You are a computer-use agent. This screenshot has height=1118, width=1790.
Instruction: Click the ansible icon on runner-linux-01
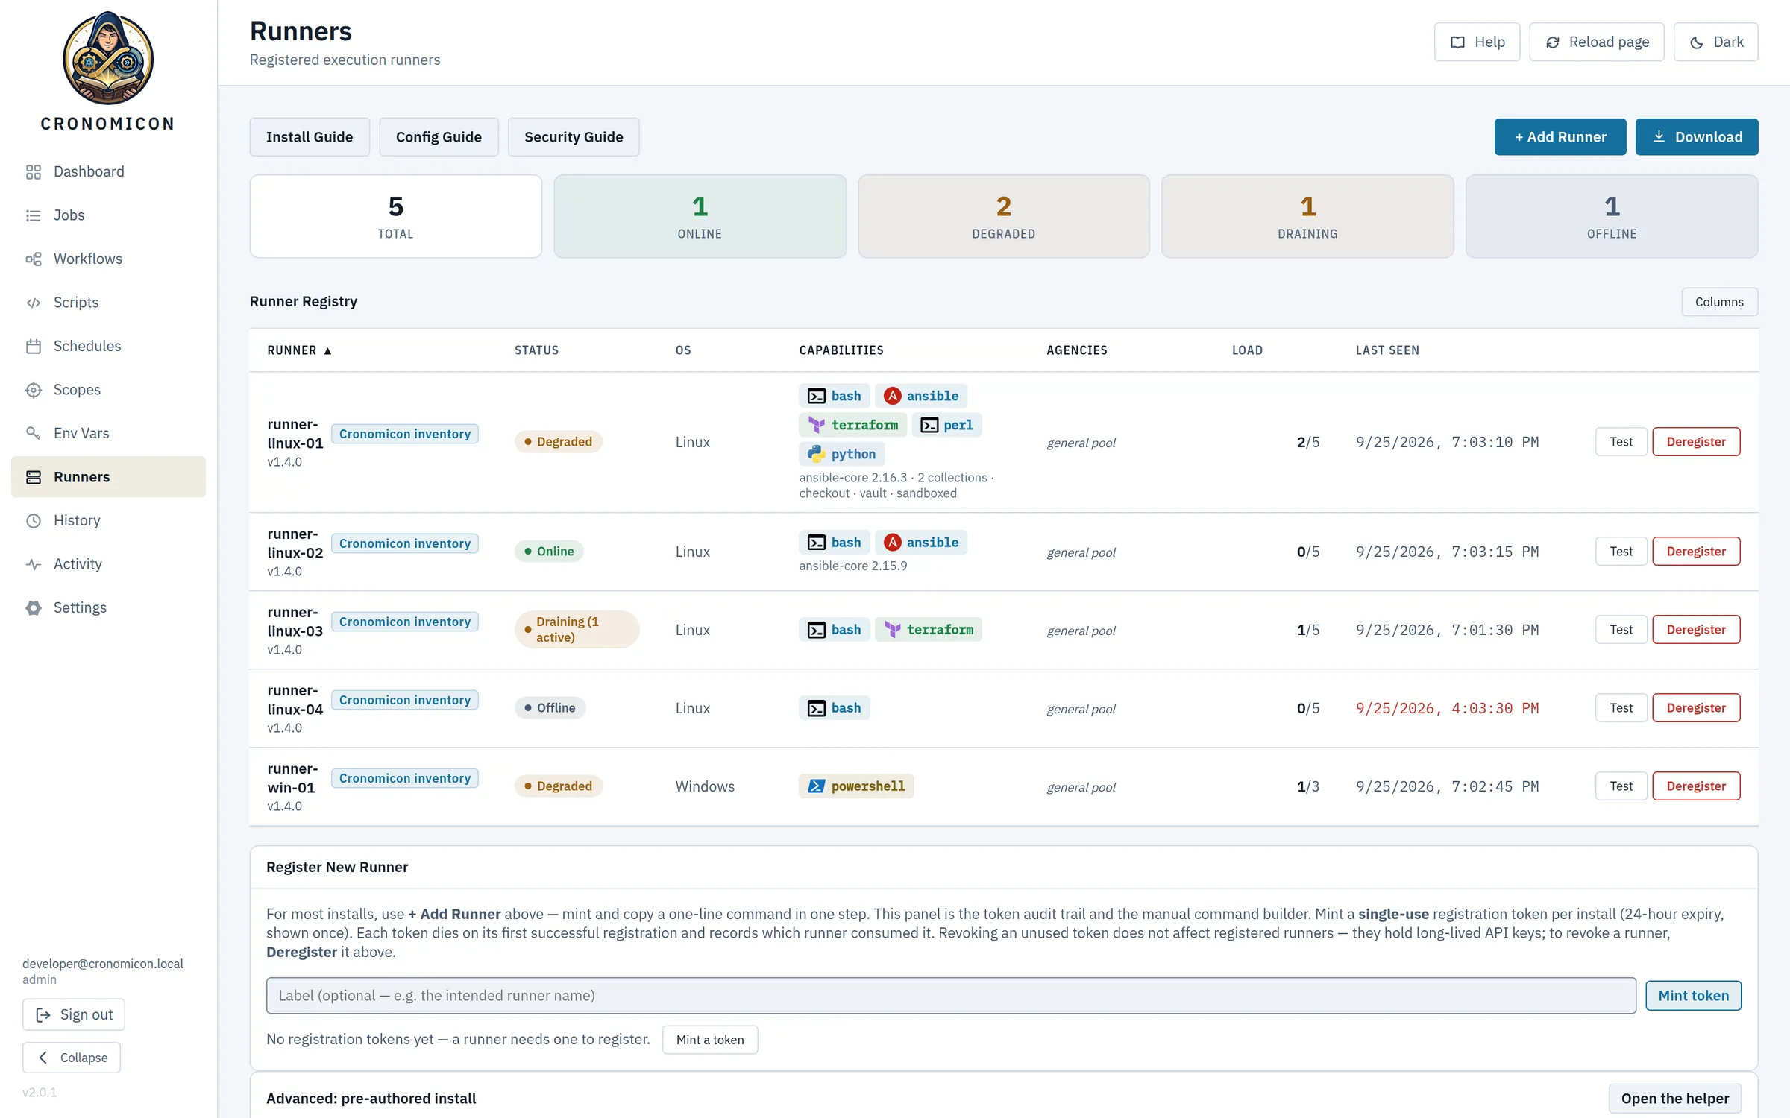point(893,396)
